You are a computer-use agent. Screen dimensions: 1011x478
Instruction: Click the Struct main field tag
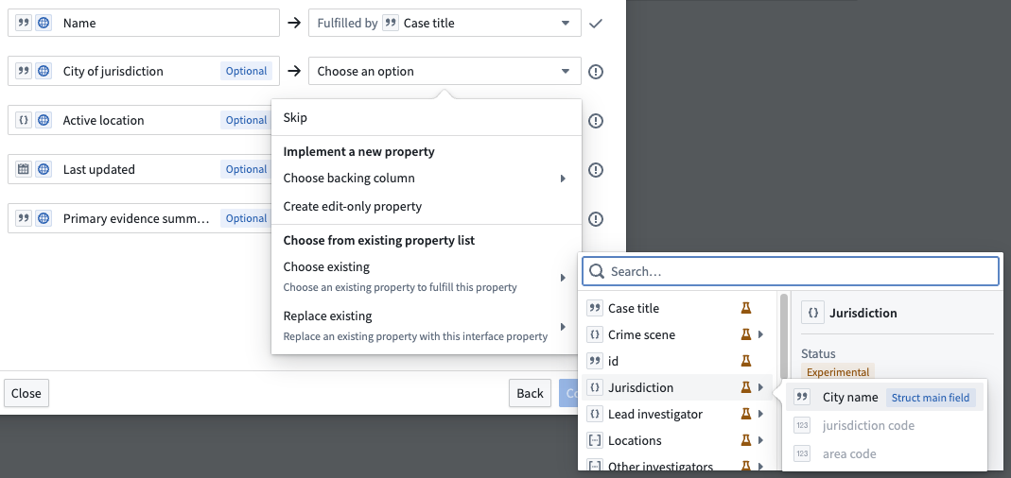(931, 398)
